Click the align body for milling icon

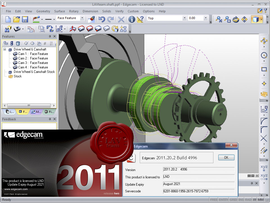50,29
